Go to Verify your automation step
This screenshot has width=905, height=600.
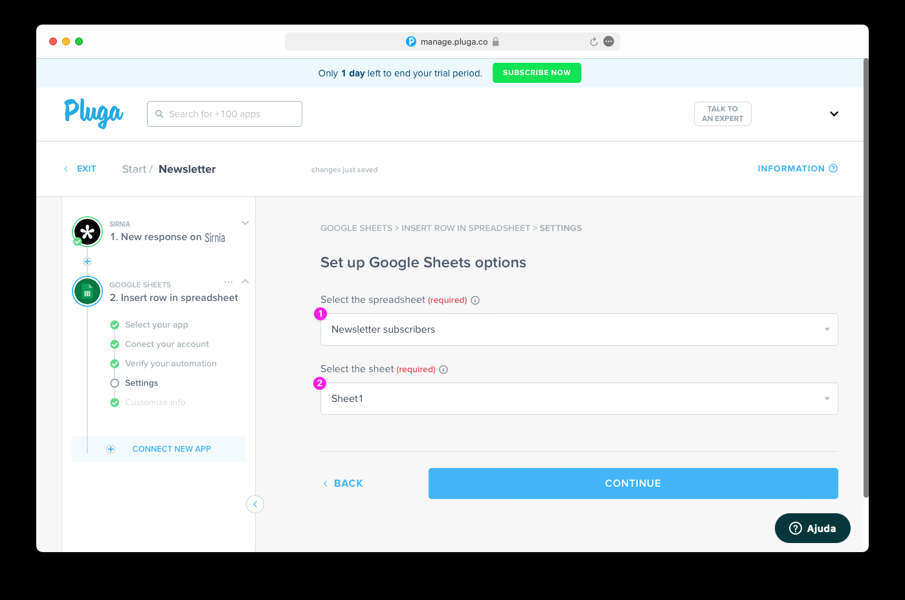[x=171, y=364]
